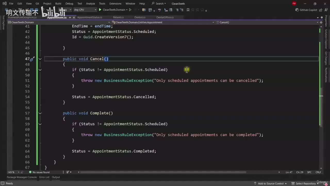Click the GitHub Copilot button

(x=306, y=10)
